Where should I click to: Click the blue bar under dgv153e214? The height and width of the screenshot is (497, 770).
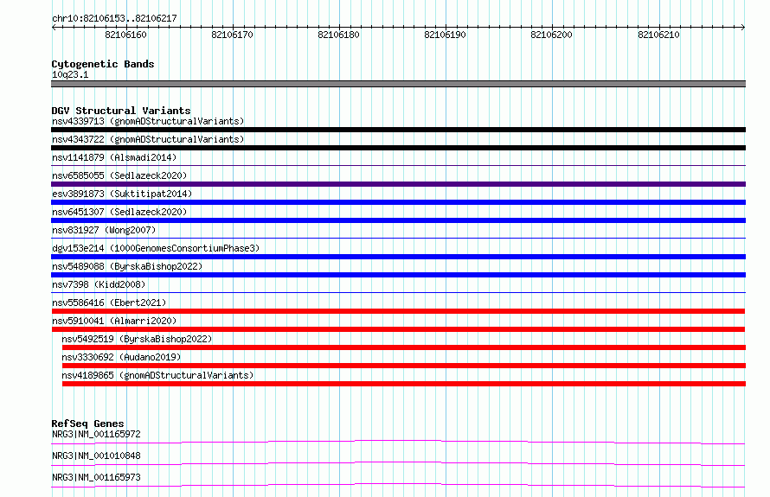tap(398, 257)
